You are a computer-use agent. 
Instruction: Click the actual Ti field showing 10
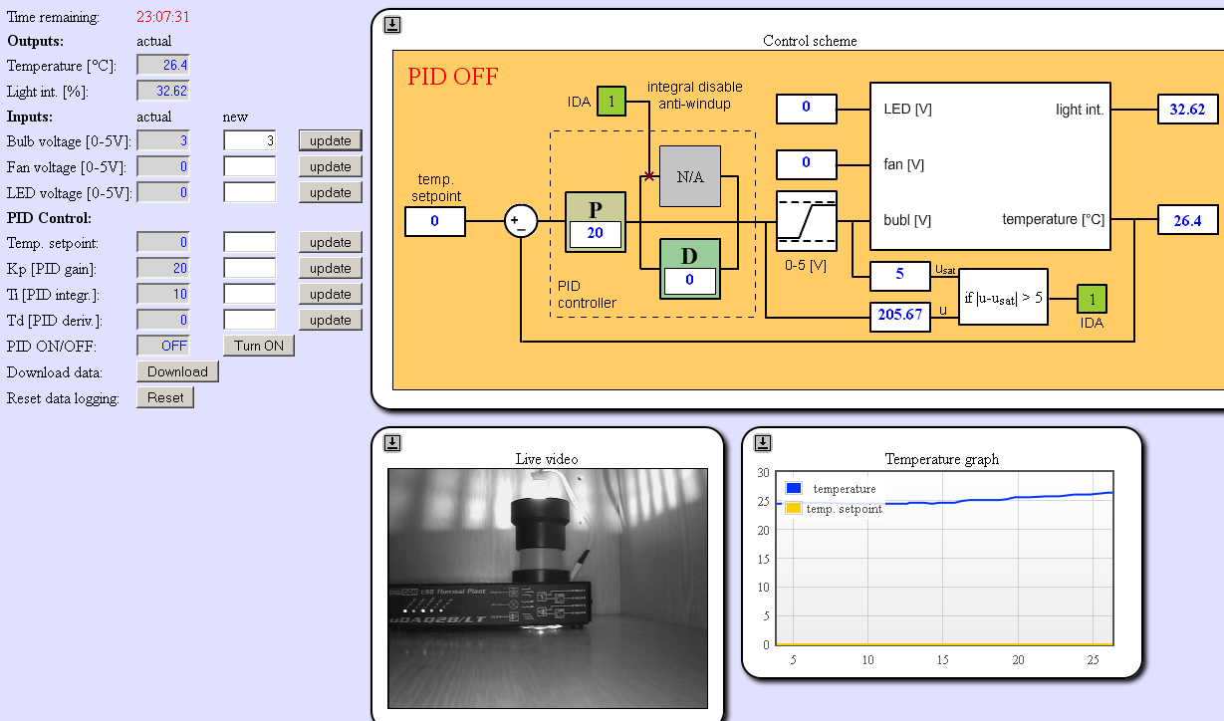[x=162, y=294]
